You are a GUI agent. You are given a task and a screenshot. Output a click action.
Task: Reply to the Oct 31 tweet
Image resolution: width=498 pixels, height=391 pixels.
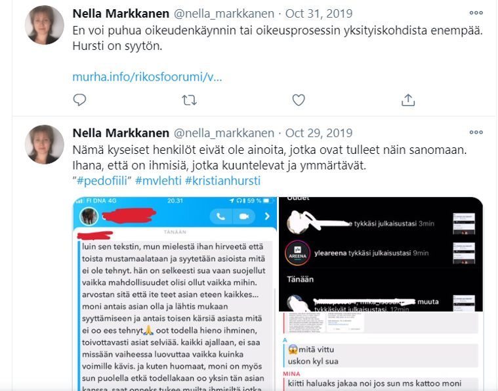pos(79,100)
